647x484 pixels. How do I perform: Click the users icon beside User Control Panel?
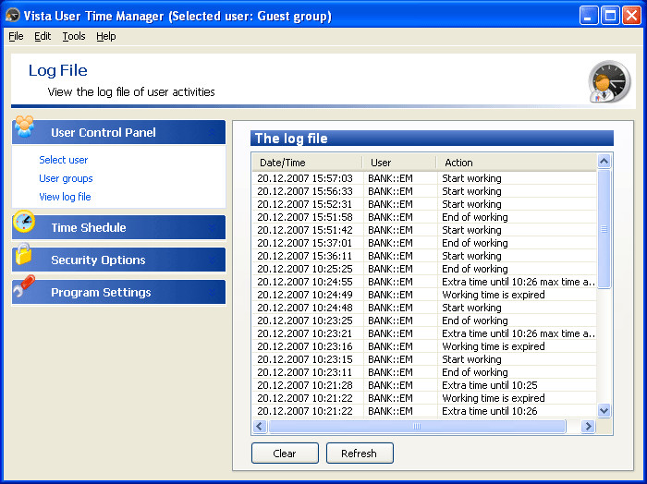click(x=24, y=127)
